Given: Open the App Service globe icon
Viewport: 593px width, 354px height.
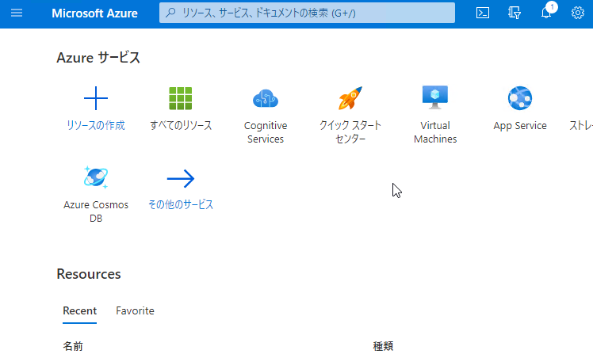Looking at the screenshot, I should (x=520, y=98).
